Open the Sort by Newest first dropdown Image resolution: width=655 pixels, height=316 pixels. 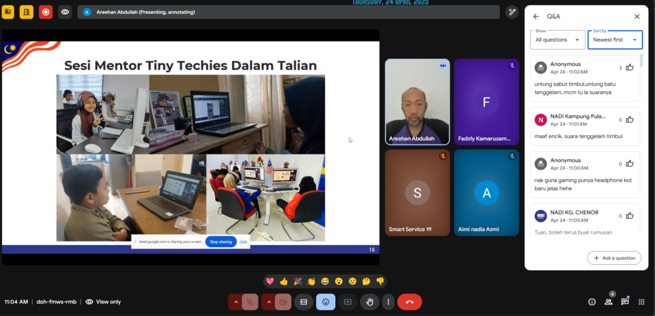tap(615, 40)
